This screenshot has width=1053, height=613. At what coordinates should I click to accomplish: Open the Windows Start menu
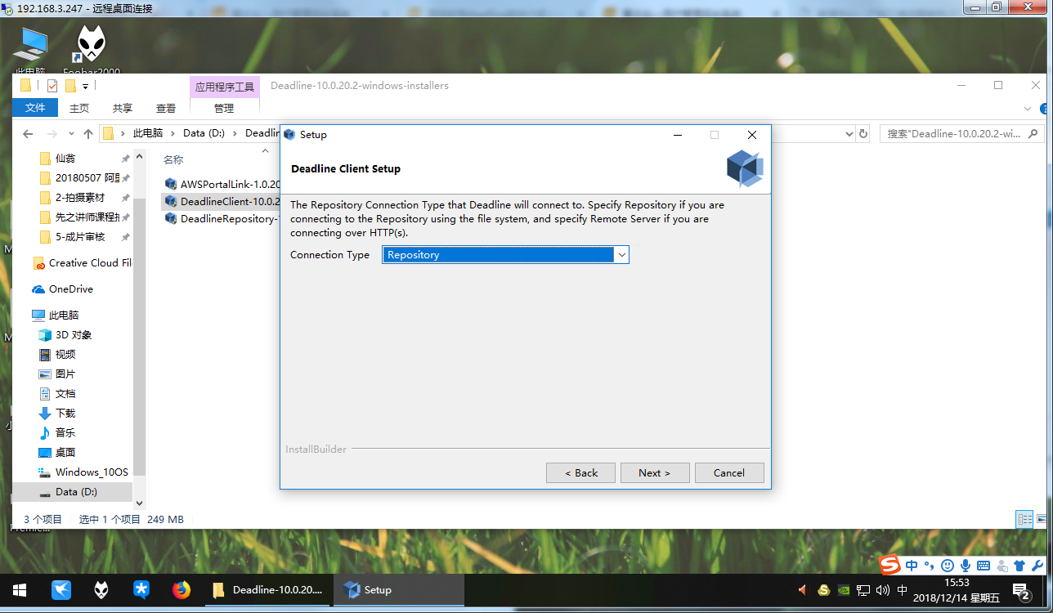click(x=20, y=589)
